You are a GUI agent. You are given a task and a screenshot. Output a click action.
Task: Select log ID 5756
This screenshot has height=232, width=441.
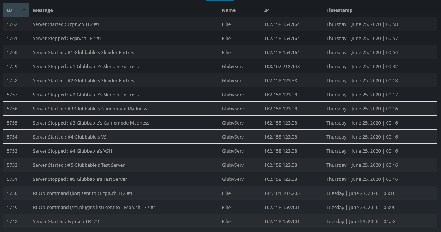click(x=12, y=109)
